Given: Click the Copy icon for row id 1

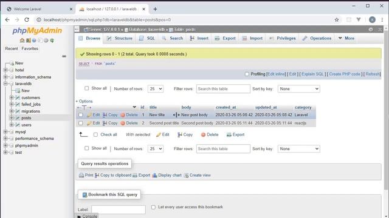Looking at the screenshot, I should click(105, 115).
